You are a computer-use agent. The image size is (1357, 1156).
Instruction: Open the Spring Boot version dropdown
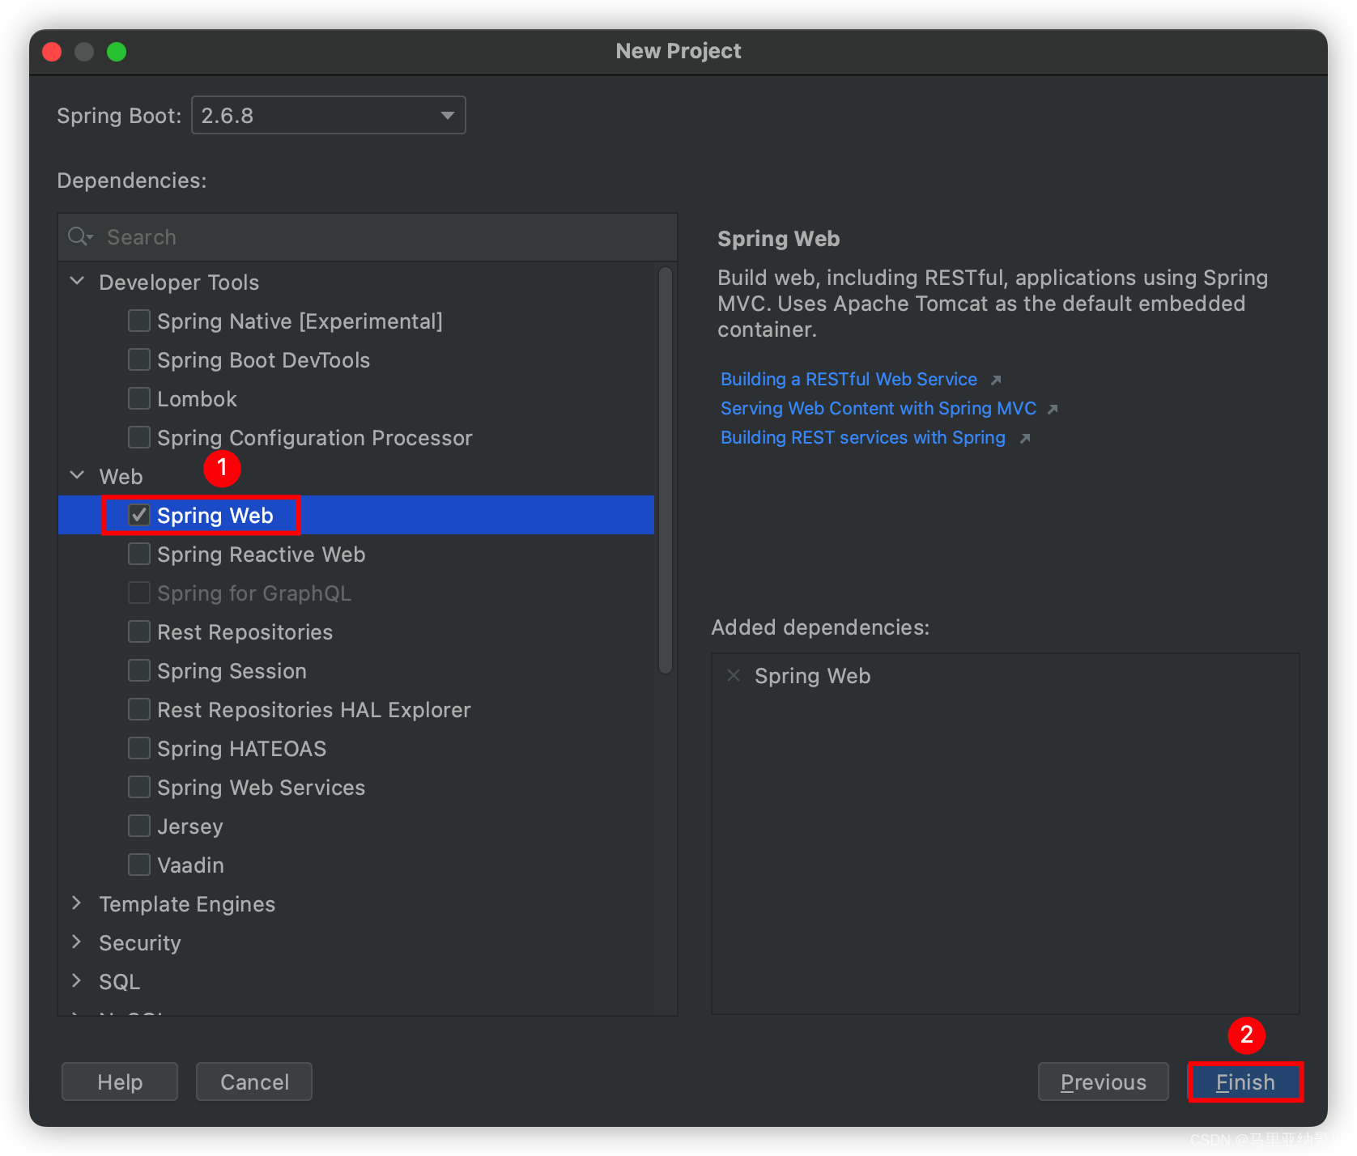point(447,115)
